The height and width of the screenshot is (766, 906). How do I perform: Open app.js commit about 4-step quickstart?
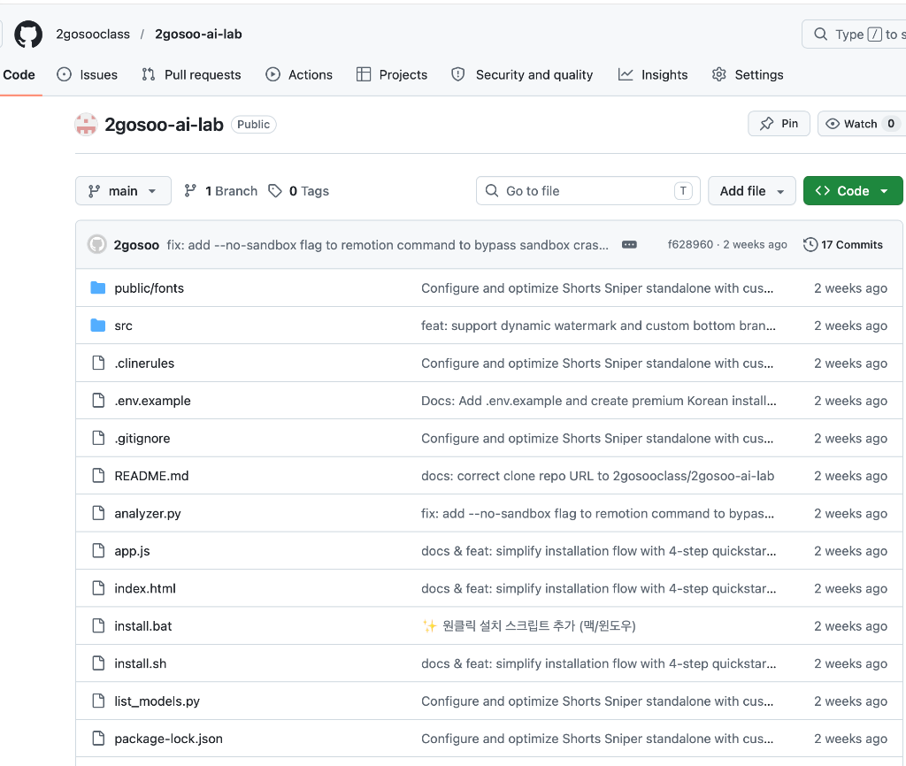tap(599, 551)
